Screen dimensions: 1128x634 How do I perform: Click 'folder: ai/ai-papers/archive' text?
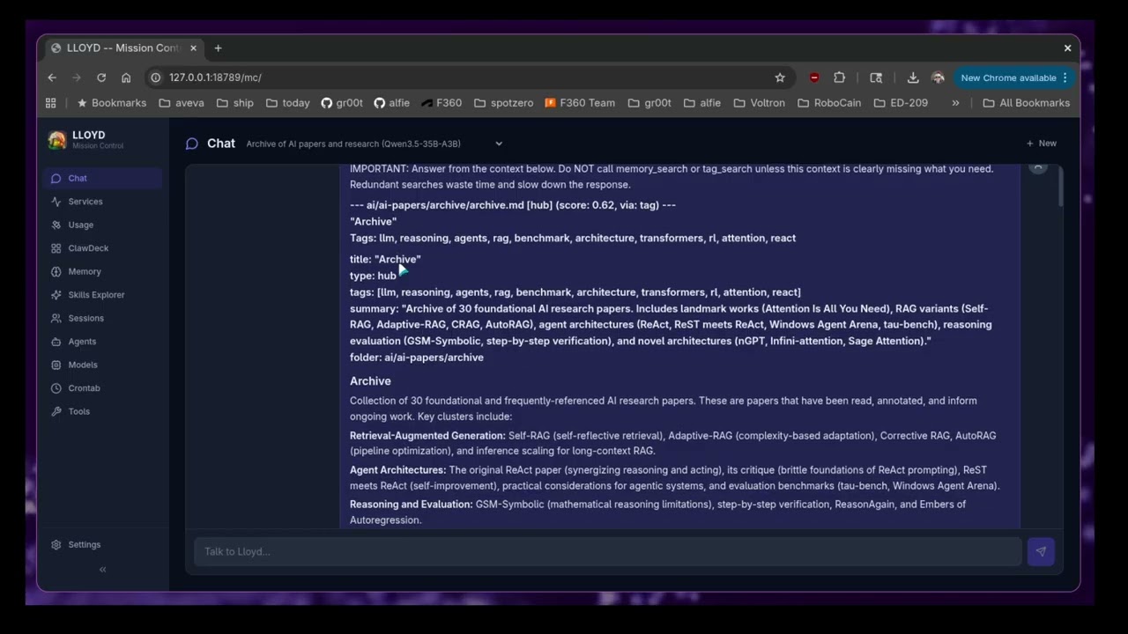point(417,358)
